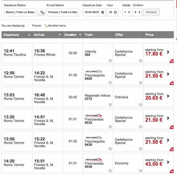Swap departure and arrival stations

point(42,12)
